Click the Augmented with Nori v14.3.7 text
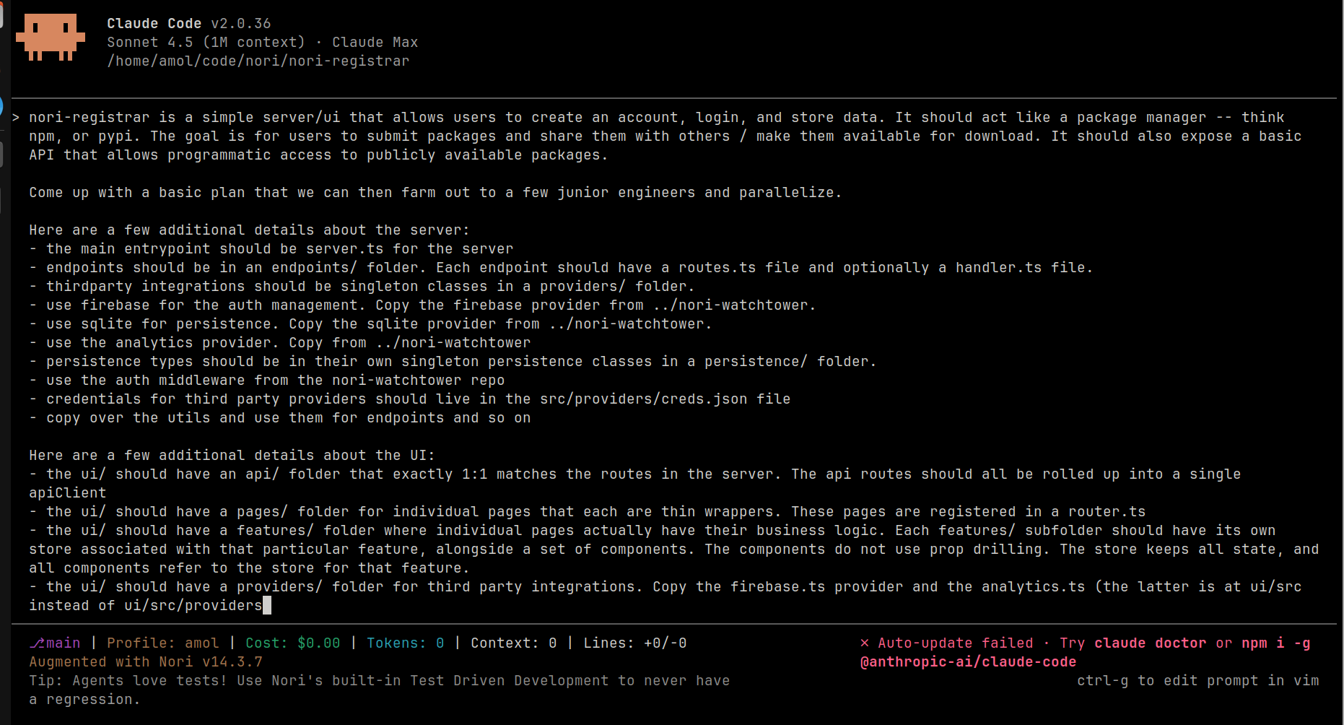The height and width of the screenshot is (725, 1344). tap(146, 662)
